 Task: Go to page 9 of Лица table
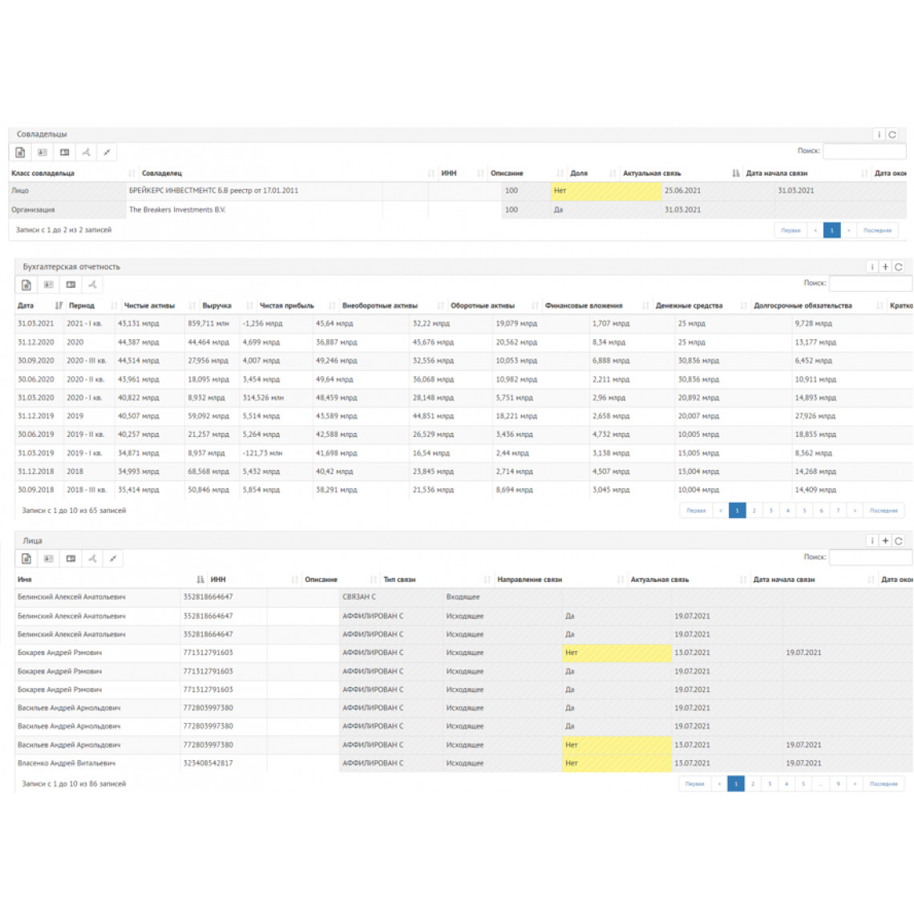pyautogui.click(x=838, y=784)
